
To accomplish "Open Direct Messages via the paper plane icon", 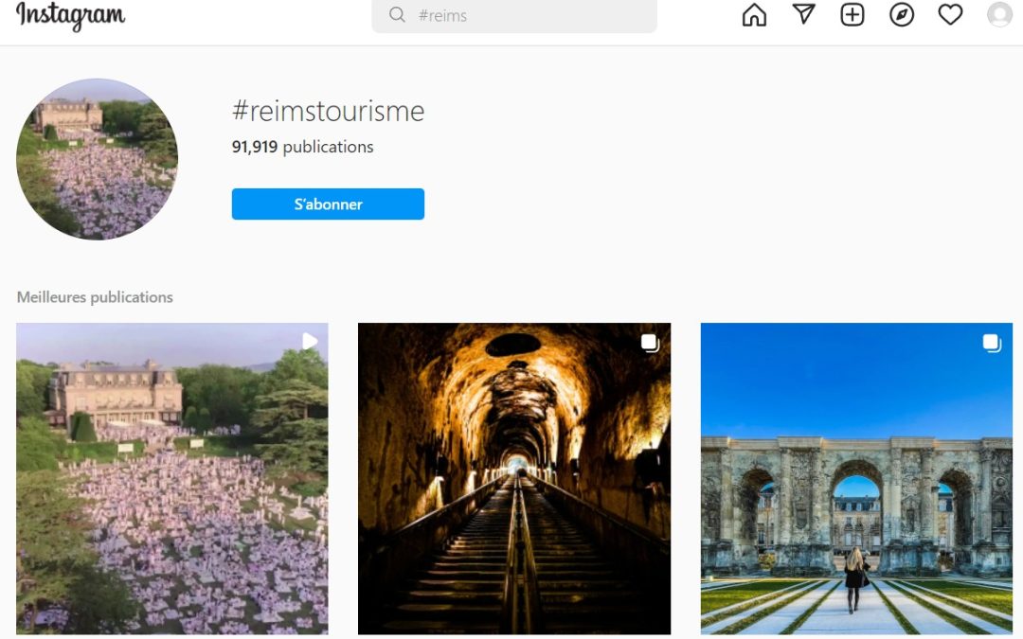I will 802,15.
